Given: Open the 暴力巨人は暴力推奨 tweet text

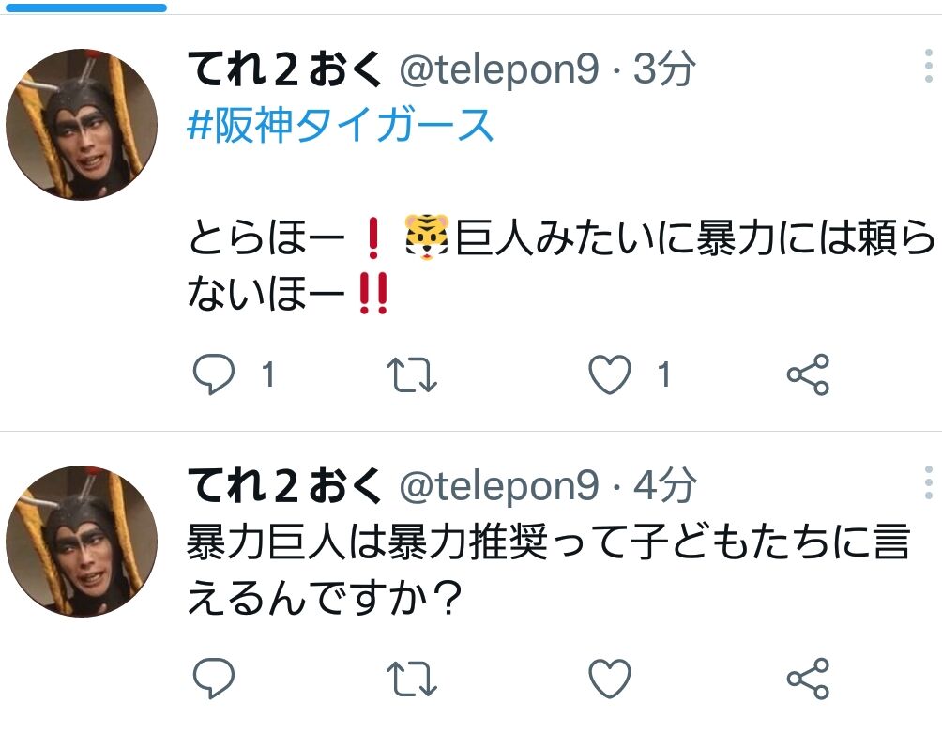Looking at the screenshot, I should pos(548,571).
